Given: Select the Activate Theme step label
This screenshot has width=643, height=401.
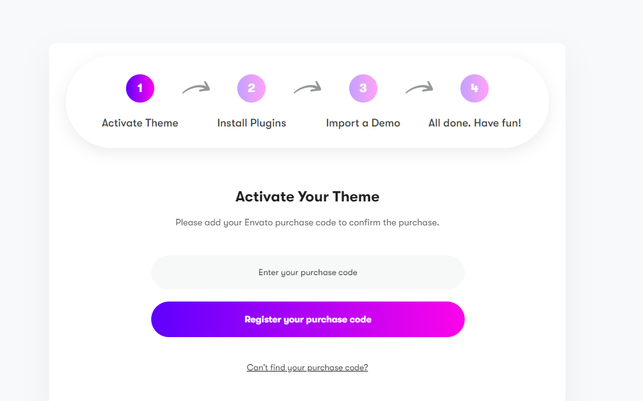Looking at the screenshot, I should coord(140,123).
